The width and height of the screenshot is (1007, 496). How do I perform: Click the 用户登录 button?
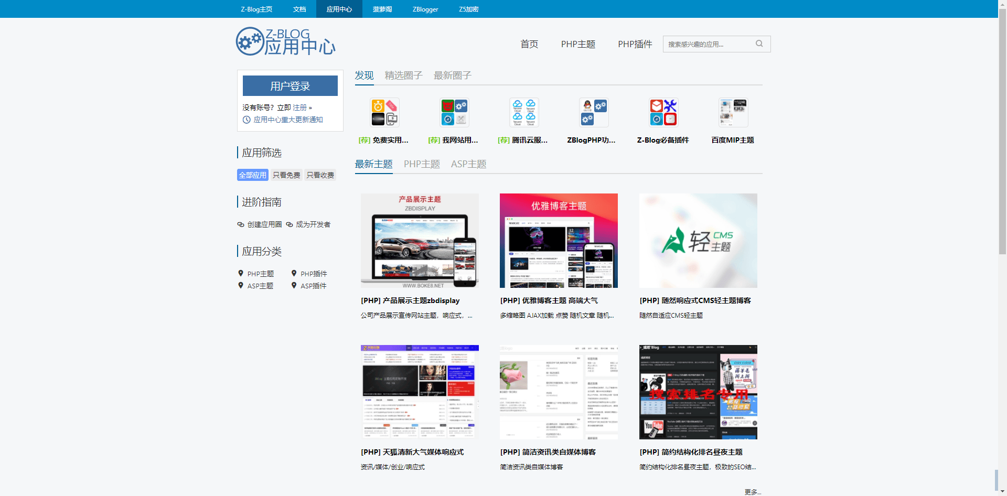point(290,86)
